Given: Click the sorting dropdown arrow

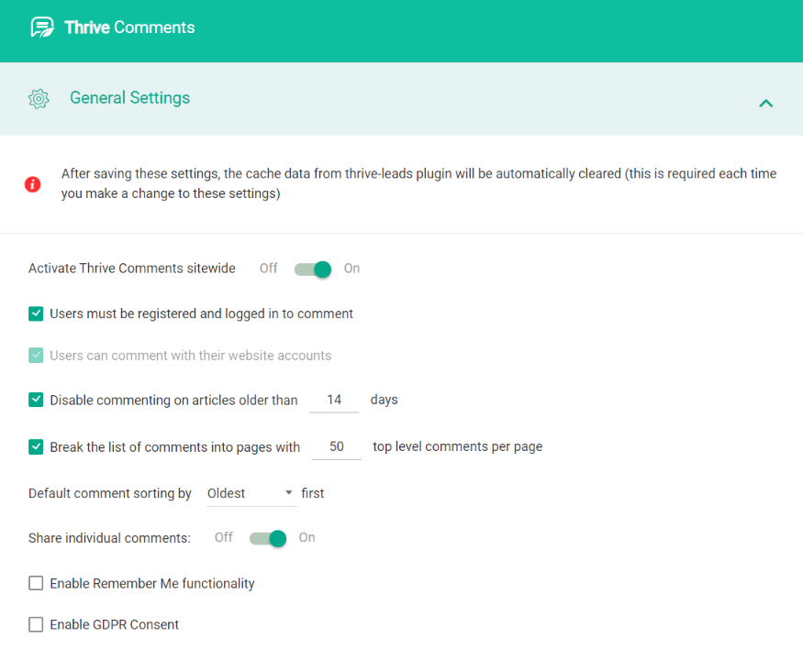Looking at the screenshot, I should tap(289, 492).
